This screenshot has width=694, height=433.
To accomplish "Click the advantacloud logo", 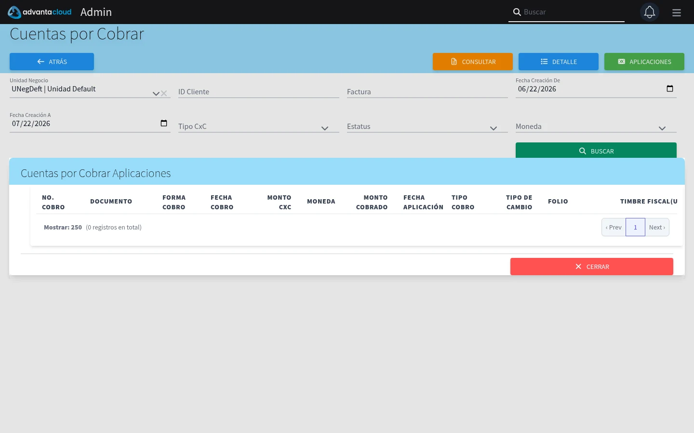I will pyautogui.click(x=40, y=12).
